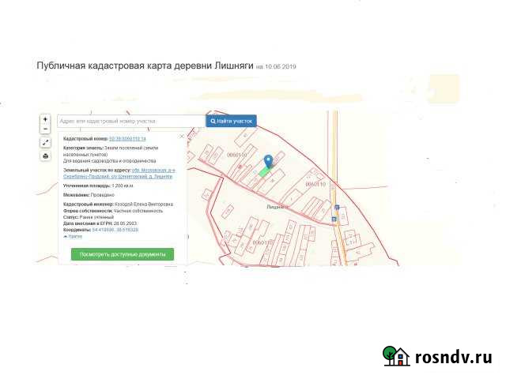Close the parcel info popup
The height and width of the screenshot is (379, 506).
(x=182, y=137)
